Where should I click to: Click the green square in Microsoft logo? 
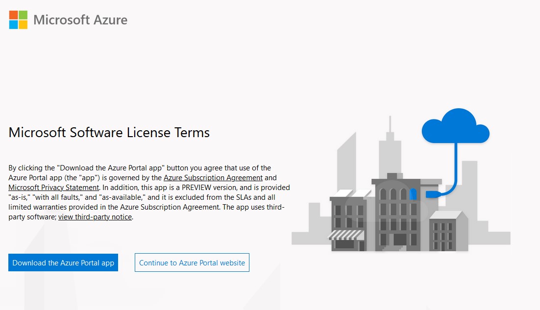click(x=23, y=15)
